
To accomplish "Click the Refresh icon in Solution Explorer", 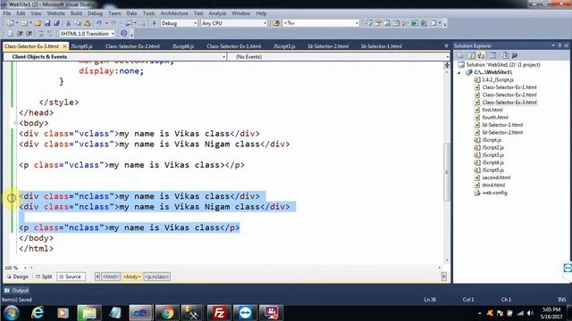I will coord(471,55).
